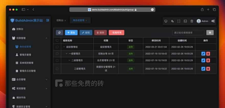
Task: Click the demo.buildadmin.com address bar
Action: 112,10
